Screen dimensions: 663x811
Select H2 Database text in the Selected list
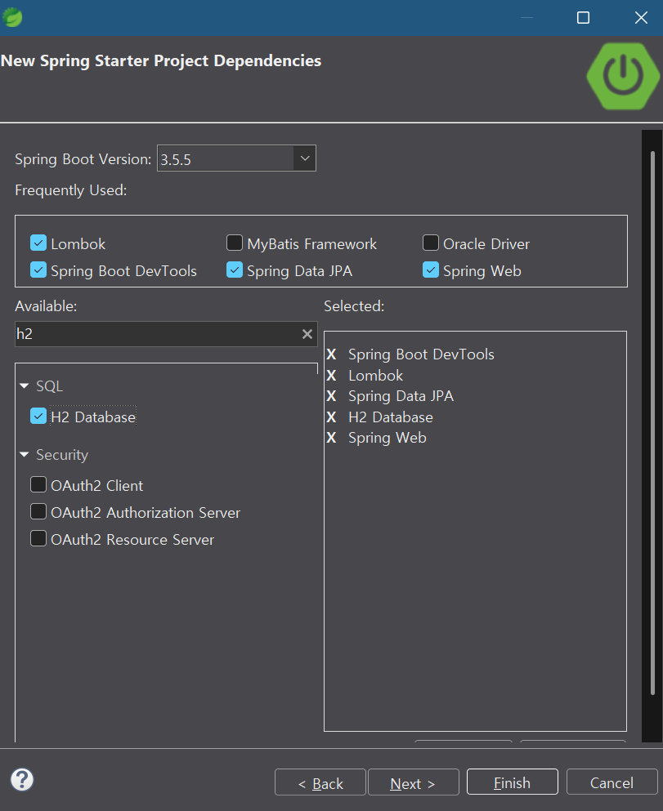390,417
